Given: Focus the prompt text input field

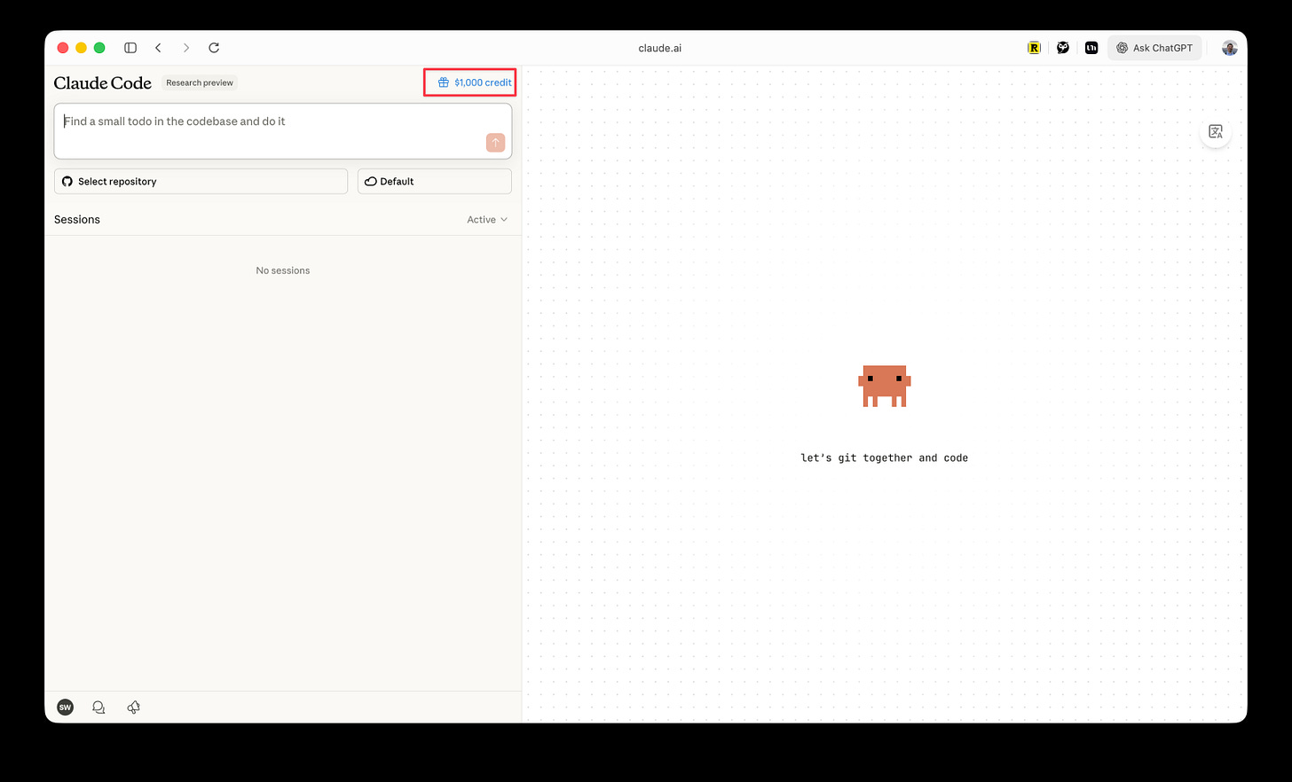Looking at the screenshot, I should [x=283, y=131].
